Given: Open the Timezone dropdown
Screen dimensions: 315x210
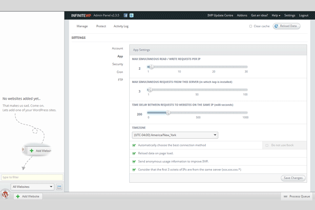Looking at the screenshot, I should (175, 135).
